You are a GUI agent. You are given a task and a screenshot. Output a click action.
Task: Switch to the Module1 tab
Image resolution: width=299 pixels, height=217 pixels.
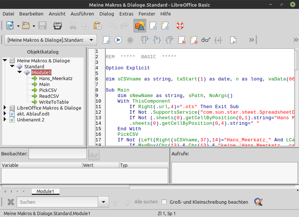45,192
